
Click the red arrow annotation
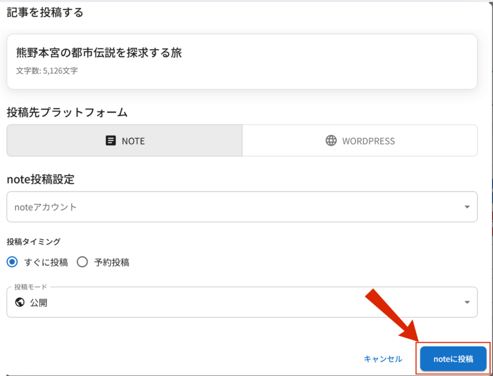click(x=391, y=316)
